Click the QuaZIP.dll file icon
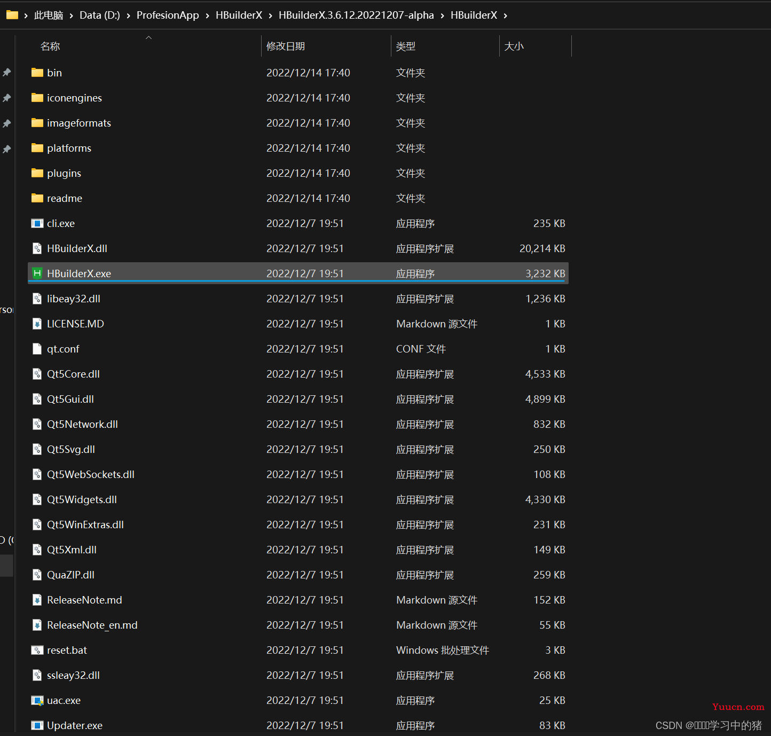 (37, 575)
